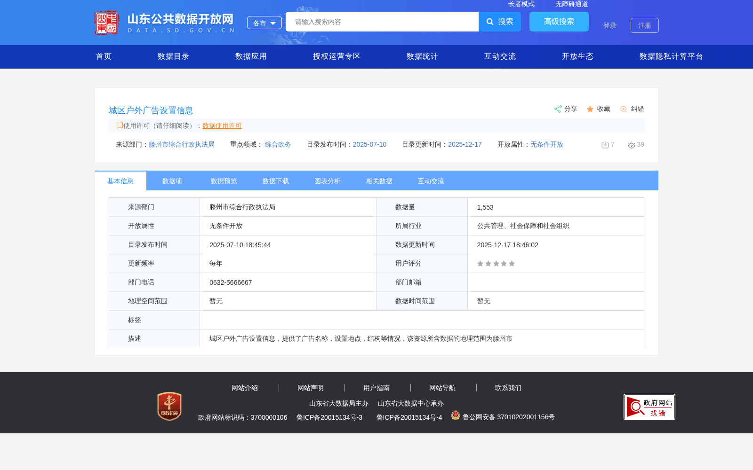
Task: Open 开放生态 in the navigation bar
Action: coord(578,56)
